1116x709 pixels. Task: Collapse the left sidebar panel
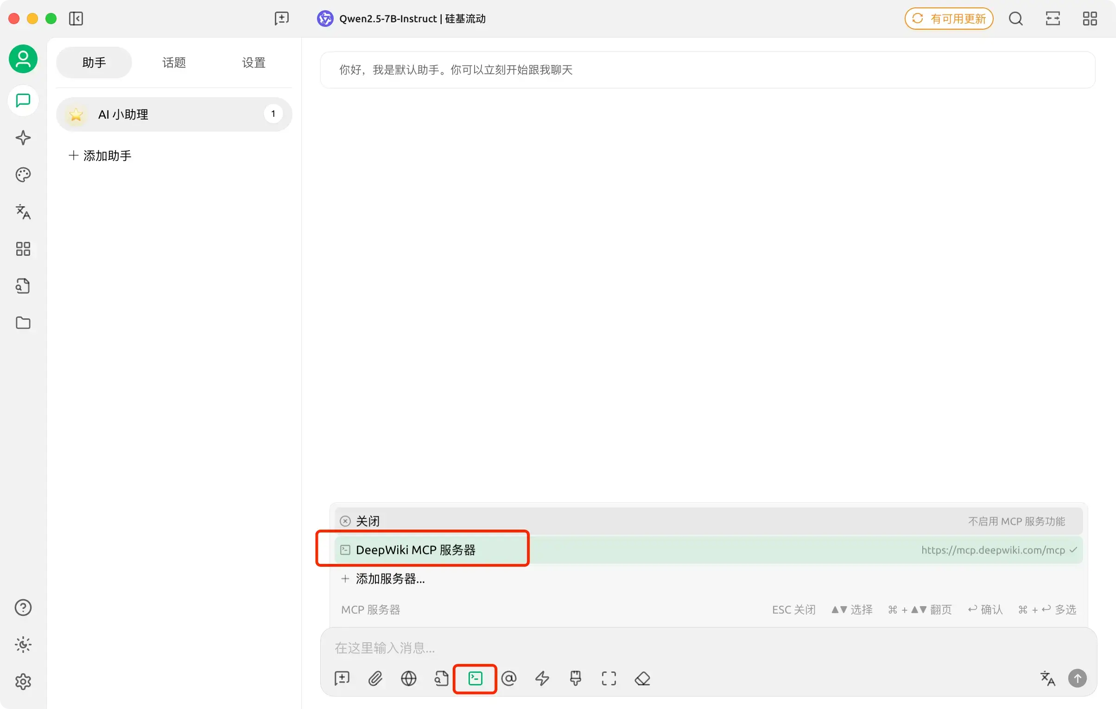[x=76, y=19]
